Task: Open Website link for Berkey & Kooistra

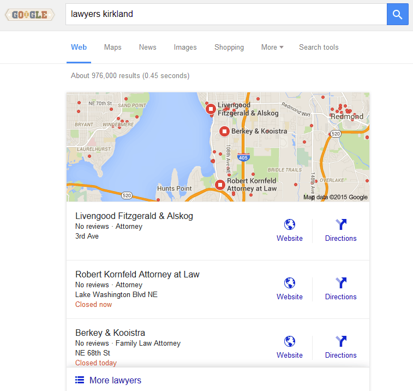Action: point(290,356)
